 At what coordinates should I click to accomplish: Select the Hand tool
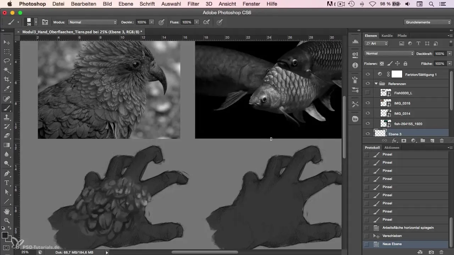pos(7,211)
